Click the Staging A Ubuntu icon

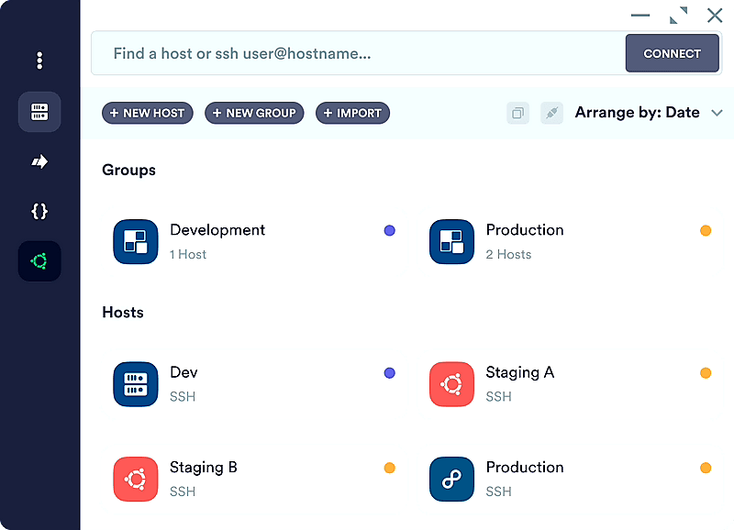[x=451, y=384]
